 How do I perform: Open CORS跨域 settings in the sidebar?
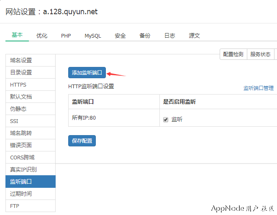point(22,157)
